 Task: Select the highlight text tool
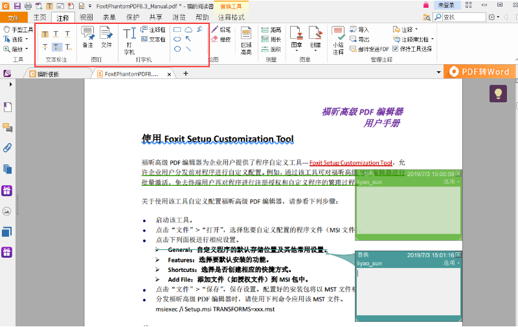45,34
